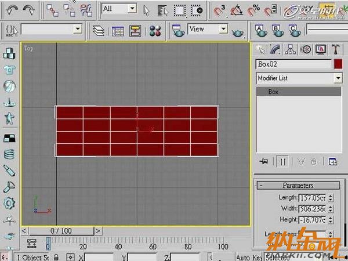Toggle the Selection Lock padlock icon
The width and height of the screenshot is (348, 261).
(56, 257)
